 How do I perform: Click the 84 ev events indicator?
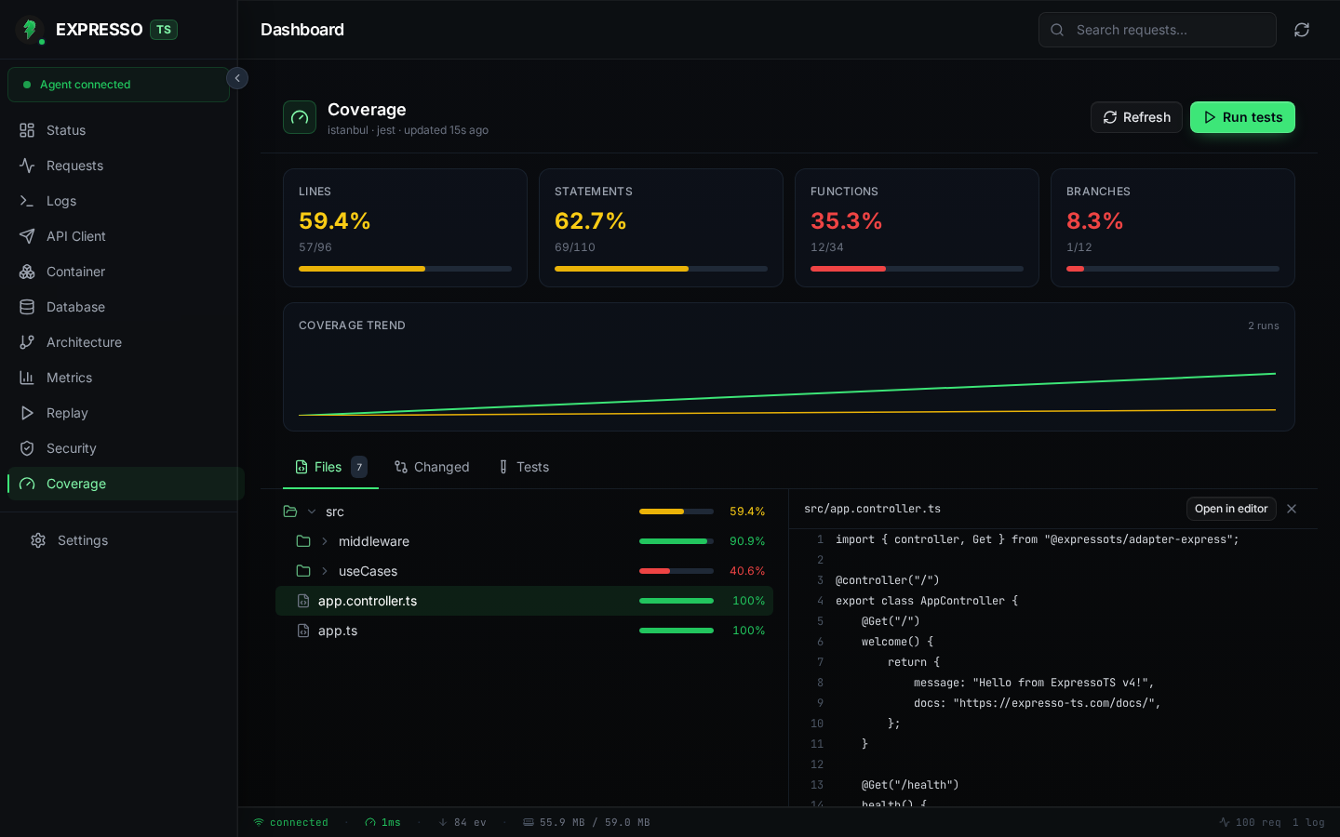point(462,822)
